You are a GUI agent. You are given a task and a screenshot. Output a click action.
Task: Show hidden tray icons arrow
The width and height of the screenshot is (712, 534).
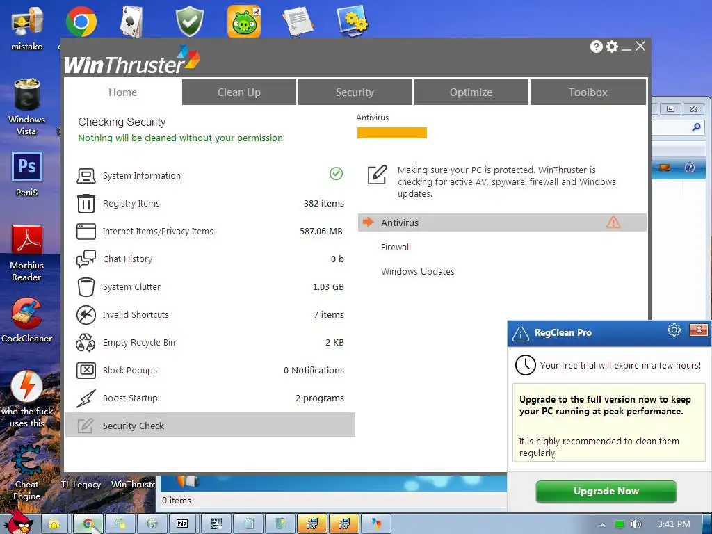click(x=603, y=524)
